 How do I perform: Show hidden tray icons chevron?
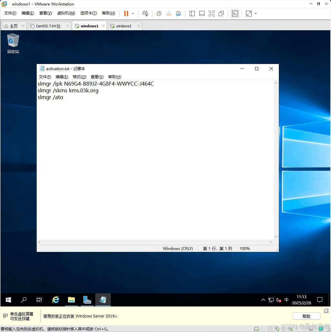point(263,300)
